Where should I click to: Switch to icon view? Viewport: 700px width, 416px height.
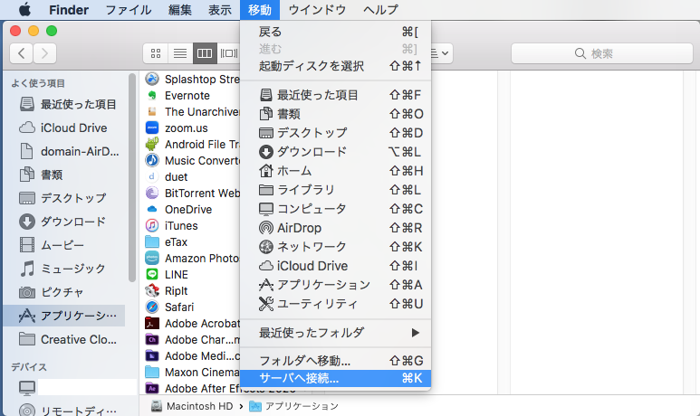click(x=156, y=53)
